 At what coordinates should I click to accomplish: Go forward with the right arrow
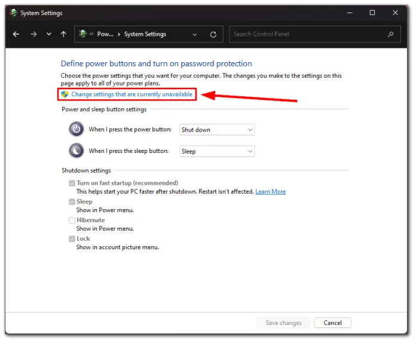(x=33, y=34)
